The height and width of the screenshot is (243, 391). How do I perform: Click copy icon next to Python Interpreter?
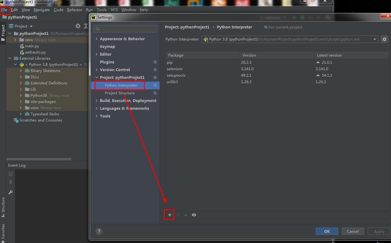[x=155, y=85]
